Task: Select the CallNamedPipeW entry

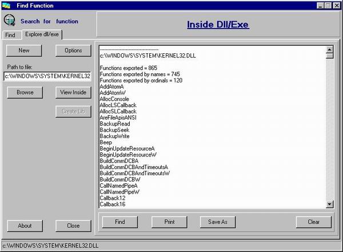Action: point(119,192)
